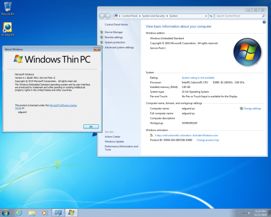
Task: Expand the Control Panel breadcrumb arrow
Action: (x=140, y=16)
